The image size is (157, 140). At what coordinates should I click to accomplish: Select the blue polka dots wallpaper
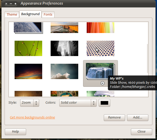coord(100,48)
